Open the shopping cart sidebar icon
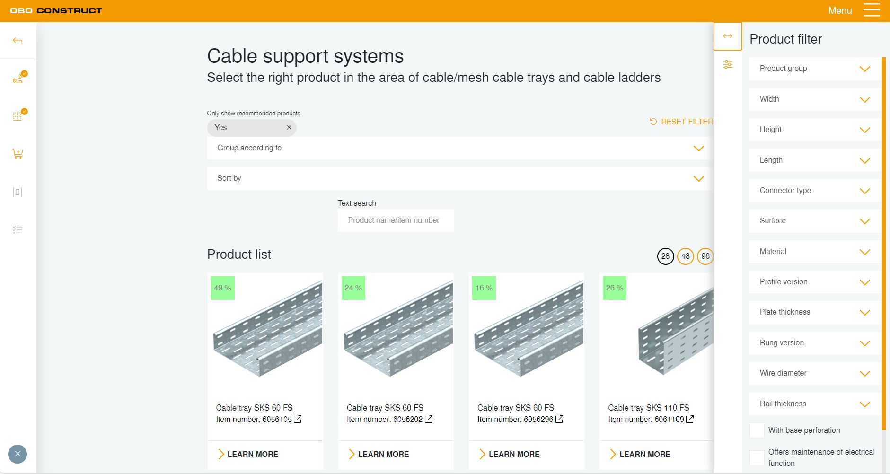The image size is (890, 474). click(18, 154)
